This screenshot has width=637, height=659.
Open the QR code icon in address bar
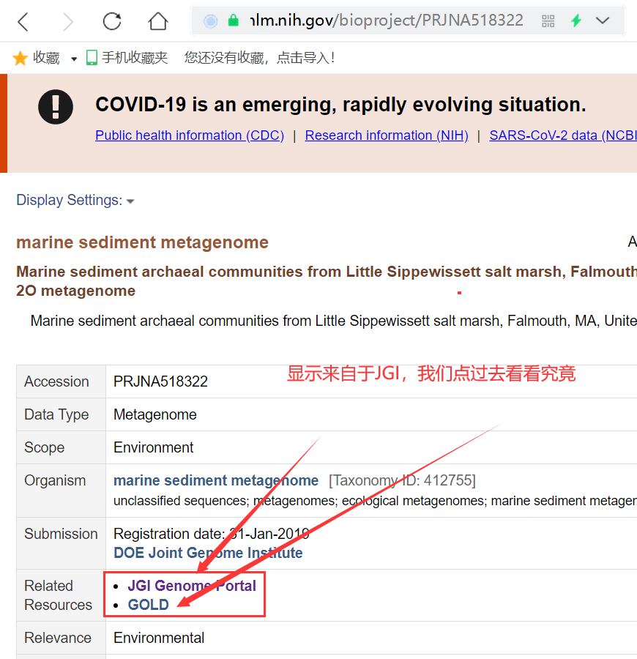(x=548, y=21)
